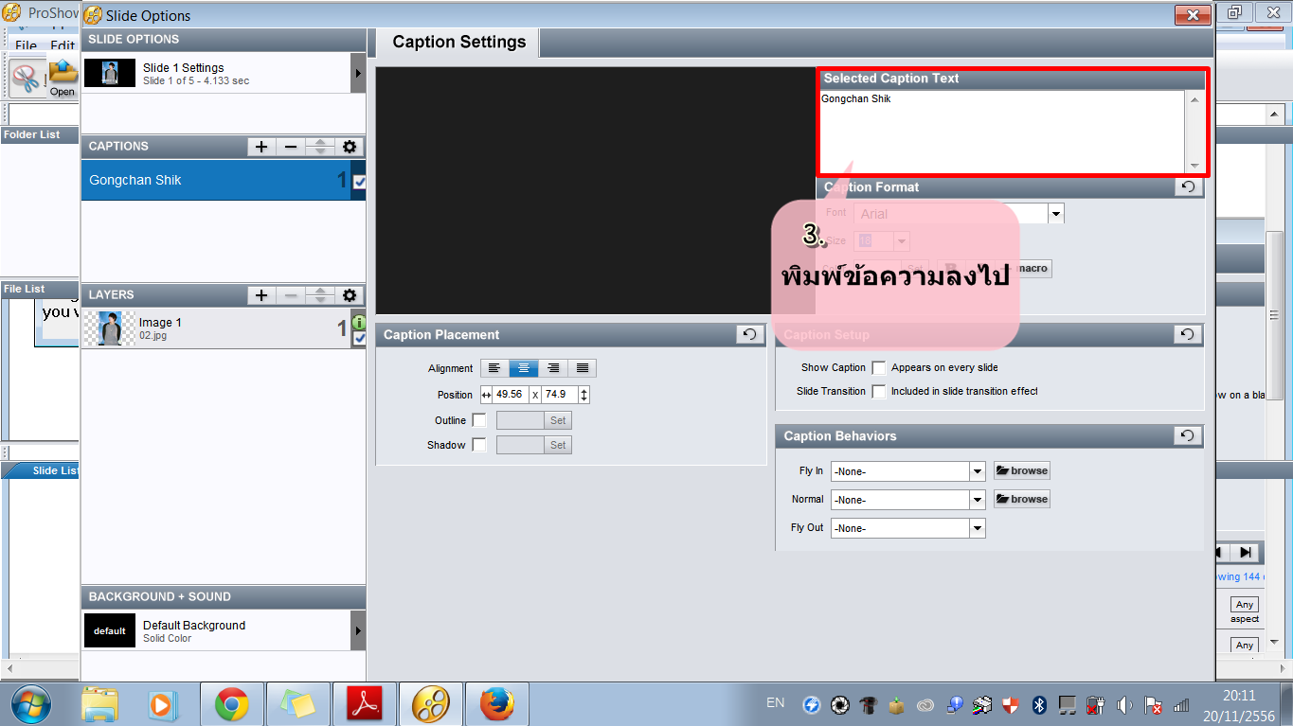Click the layer reorder up/down arrows
1293x726 pixels.
pos(320,295)
